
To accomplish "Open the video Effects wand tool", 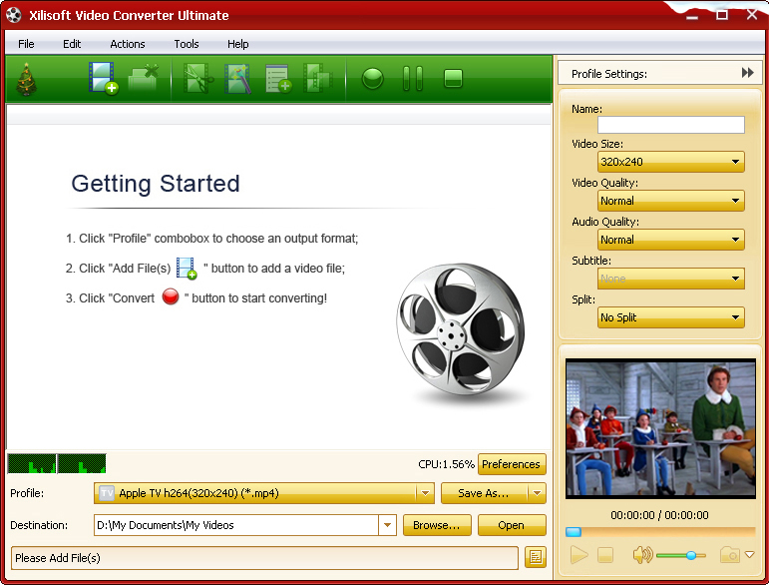I will pos(237,79).
